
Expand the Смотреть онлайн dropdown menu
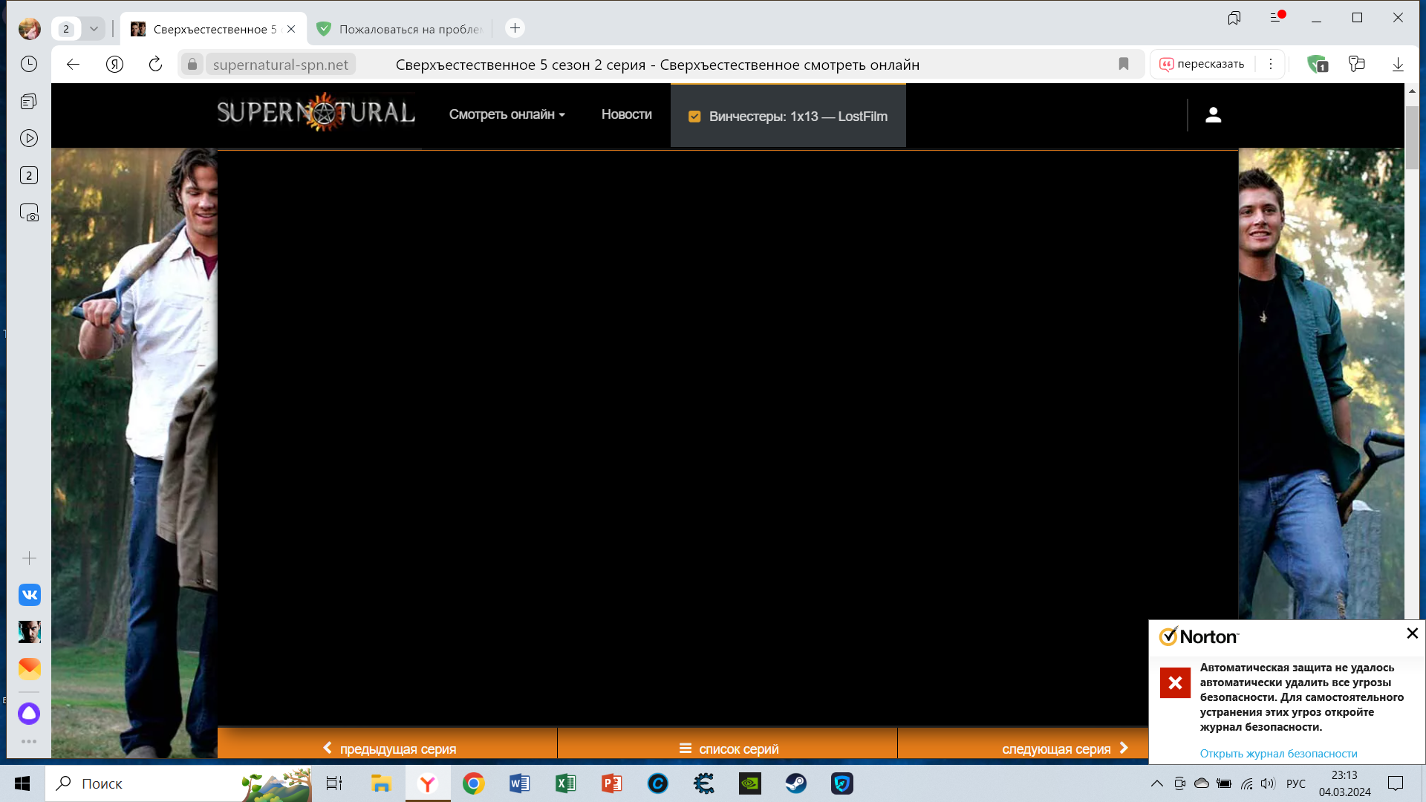[x=507, y=114]
